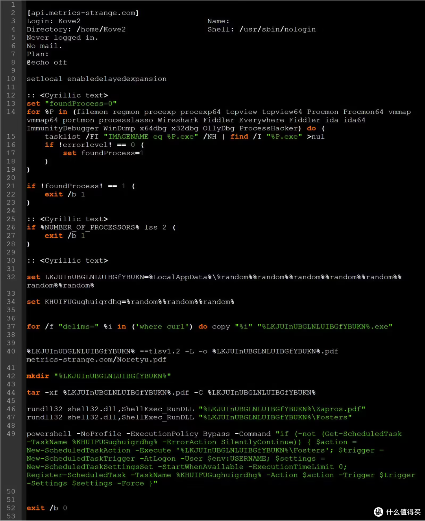Click the 'lss' comparison operator

(151, 228)
